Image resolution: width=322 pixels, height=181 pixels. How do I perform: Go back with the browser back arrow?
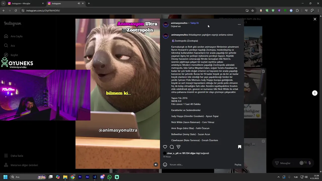4,11
